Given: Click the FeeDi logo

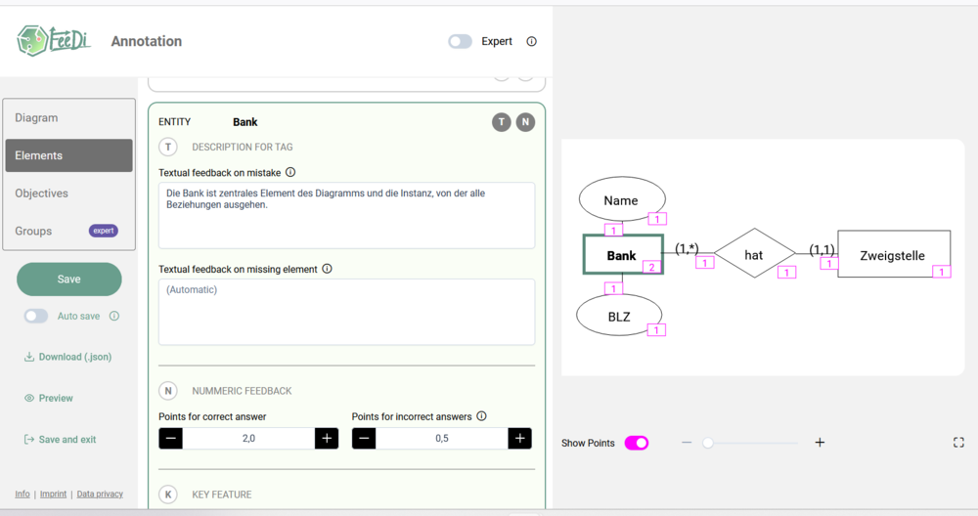Looking at the screenshot, I should (53, 40).
